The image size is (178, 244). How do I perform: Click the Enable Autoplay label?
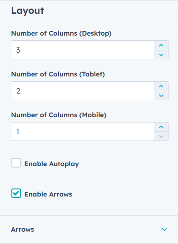pos(52,164)
